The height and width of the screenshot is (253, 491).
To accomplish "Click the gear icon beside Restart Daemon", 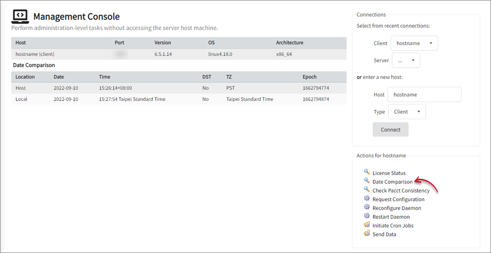I will coord(367,216).
